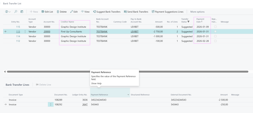
Task: Click line amount -2 500,00
Action: (223, 100)
